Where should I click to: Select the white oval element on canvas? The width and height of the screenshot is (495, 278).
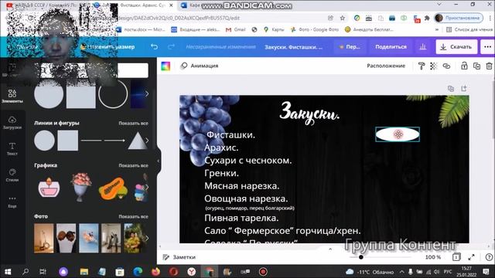tap(398, 134)
